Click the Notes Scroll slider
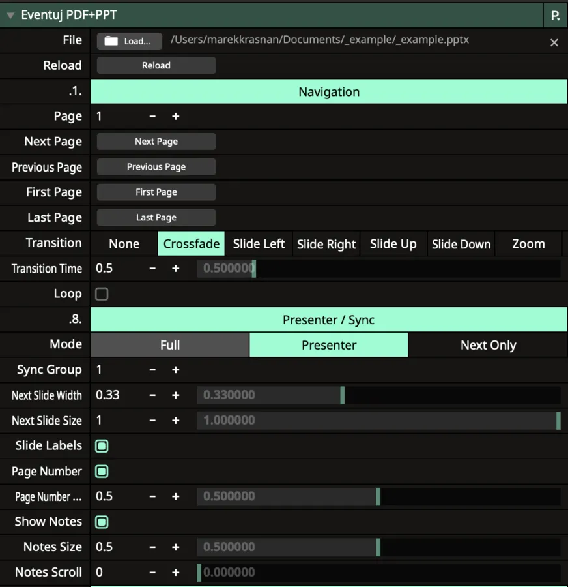The width and height of the screenshot is (568, 587). point(379,573)
